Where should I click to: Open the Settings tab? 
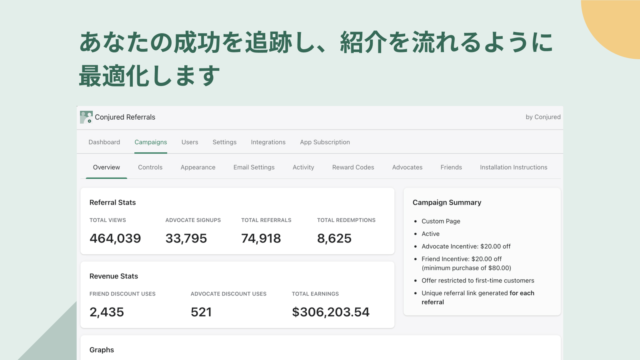point(224,142)
